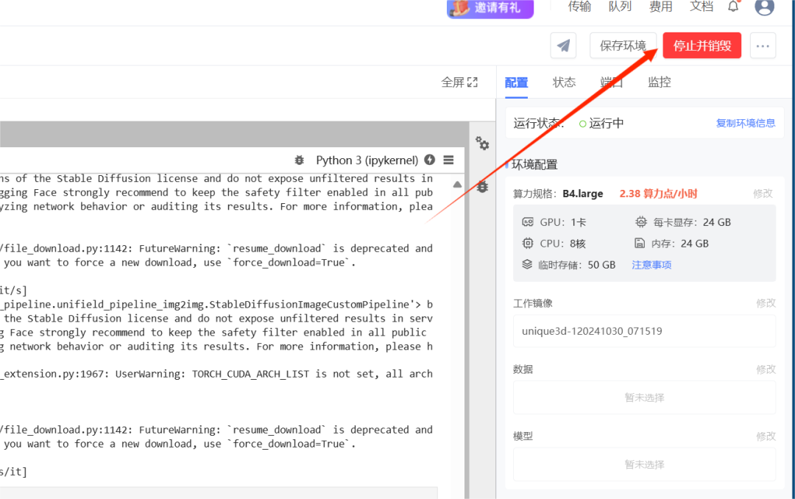This screenshot has width=795, height=499.
Task: Click the 保存环境 save environment button
Action: (623, 46)
